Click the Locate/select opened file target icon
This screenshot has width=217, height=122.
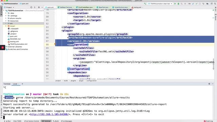(x=31, y=7)
